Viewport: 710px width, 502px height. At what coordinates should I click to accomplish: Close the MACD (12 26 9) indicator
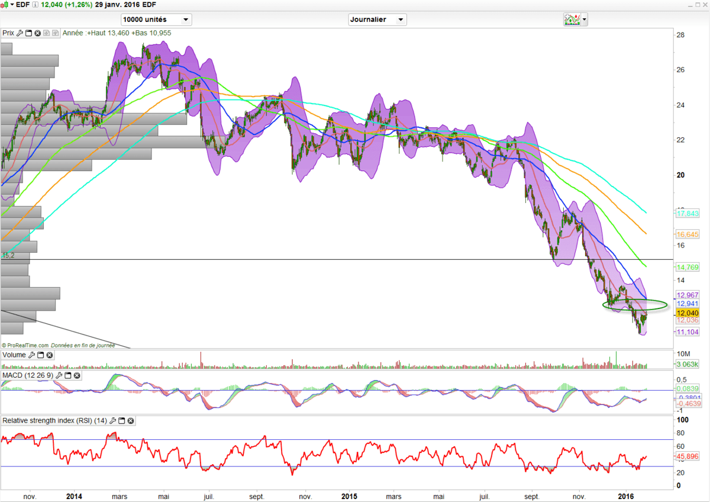click(x=77, y=375)
